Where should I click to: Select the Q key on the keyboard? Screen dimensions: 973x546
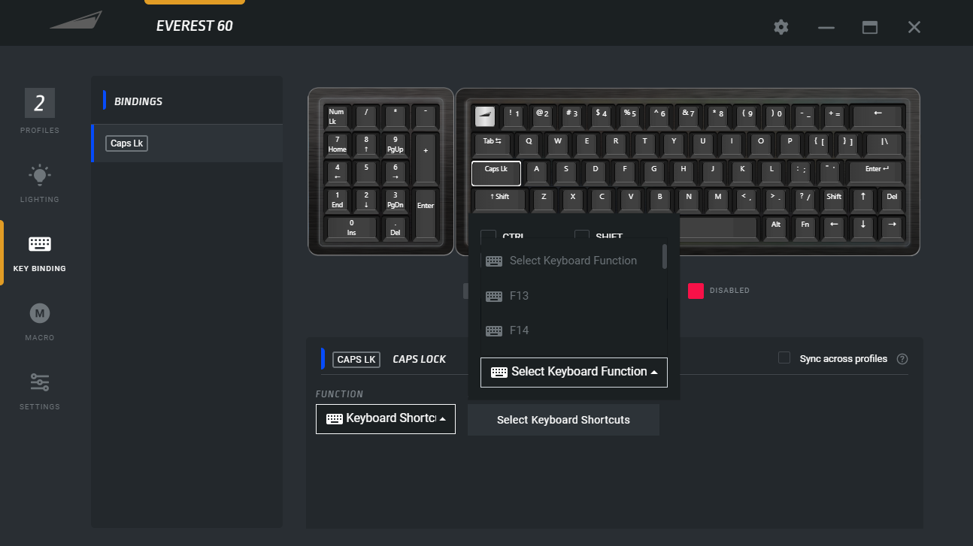(529, 143)
